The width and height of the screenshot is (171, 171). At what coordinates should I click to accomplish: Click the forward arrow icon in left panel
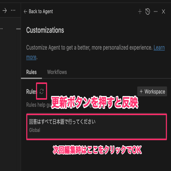[4, 10]
